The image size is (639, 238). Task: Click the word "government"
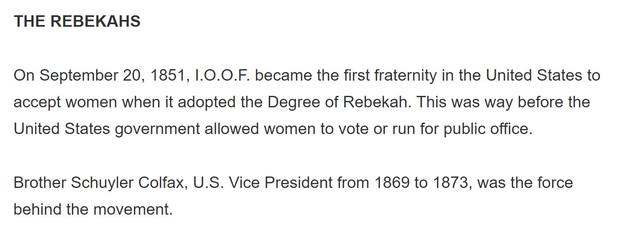point(157,129)
